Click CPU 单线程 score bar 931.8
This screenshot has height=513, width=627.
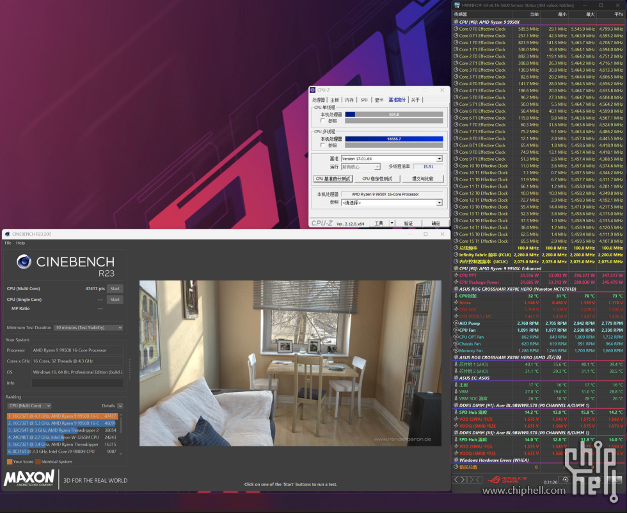coord(394,115)
